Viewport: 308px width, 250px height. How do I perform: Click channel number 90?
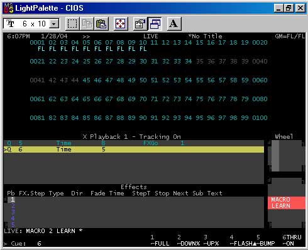[x=143, y=118]
